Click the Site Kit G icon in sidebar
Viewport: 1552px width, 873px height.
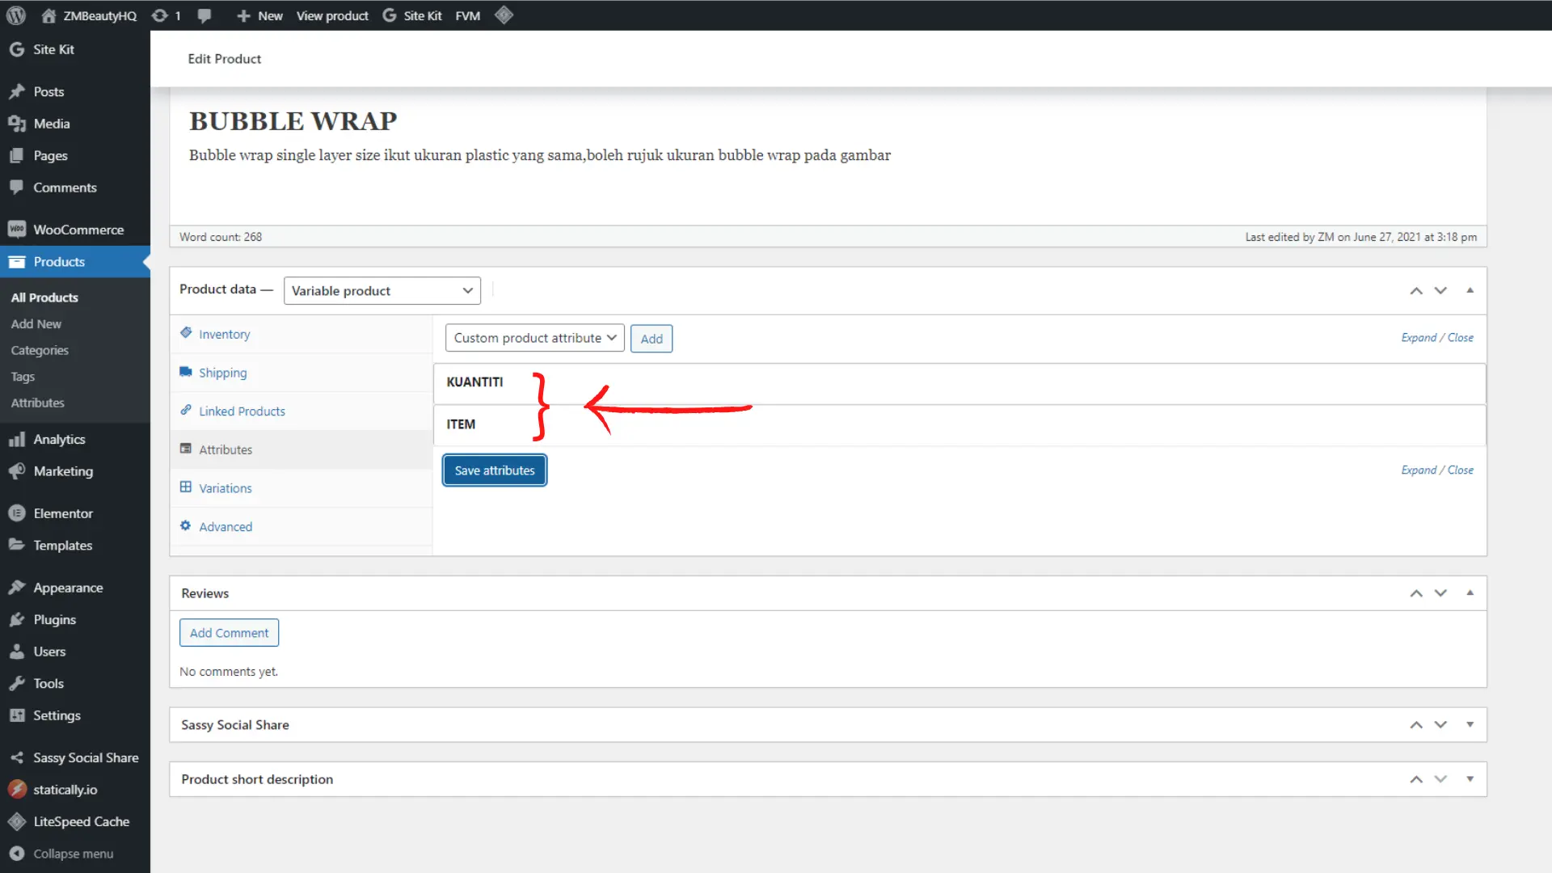point(16,49)
